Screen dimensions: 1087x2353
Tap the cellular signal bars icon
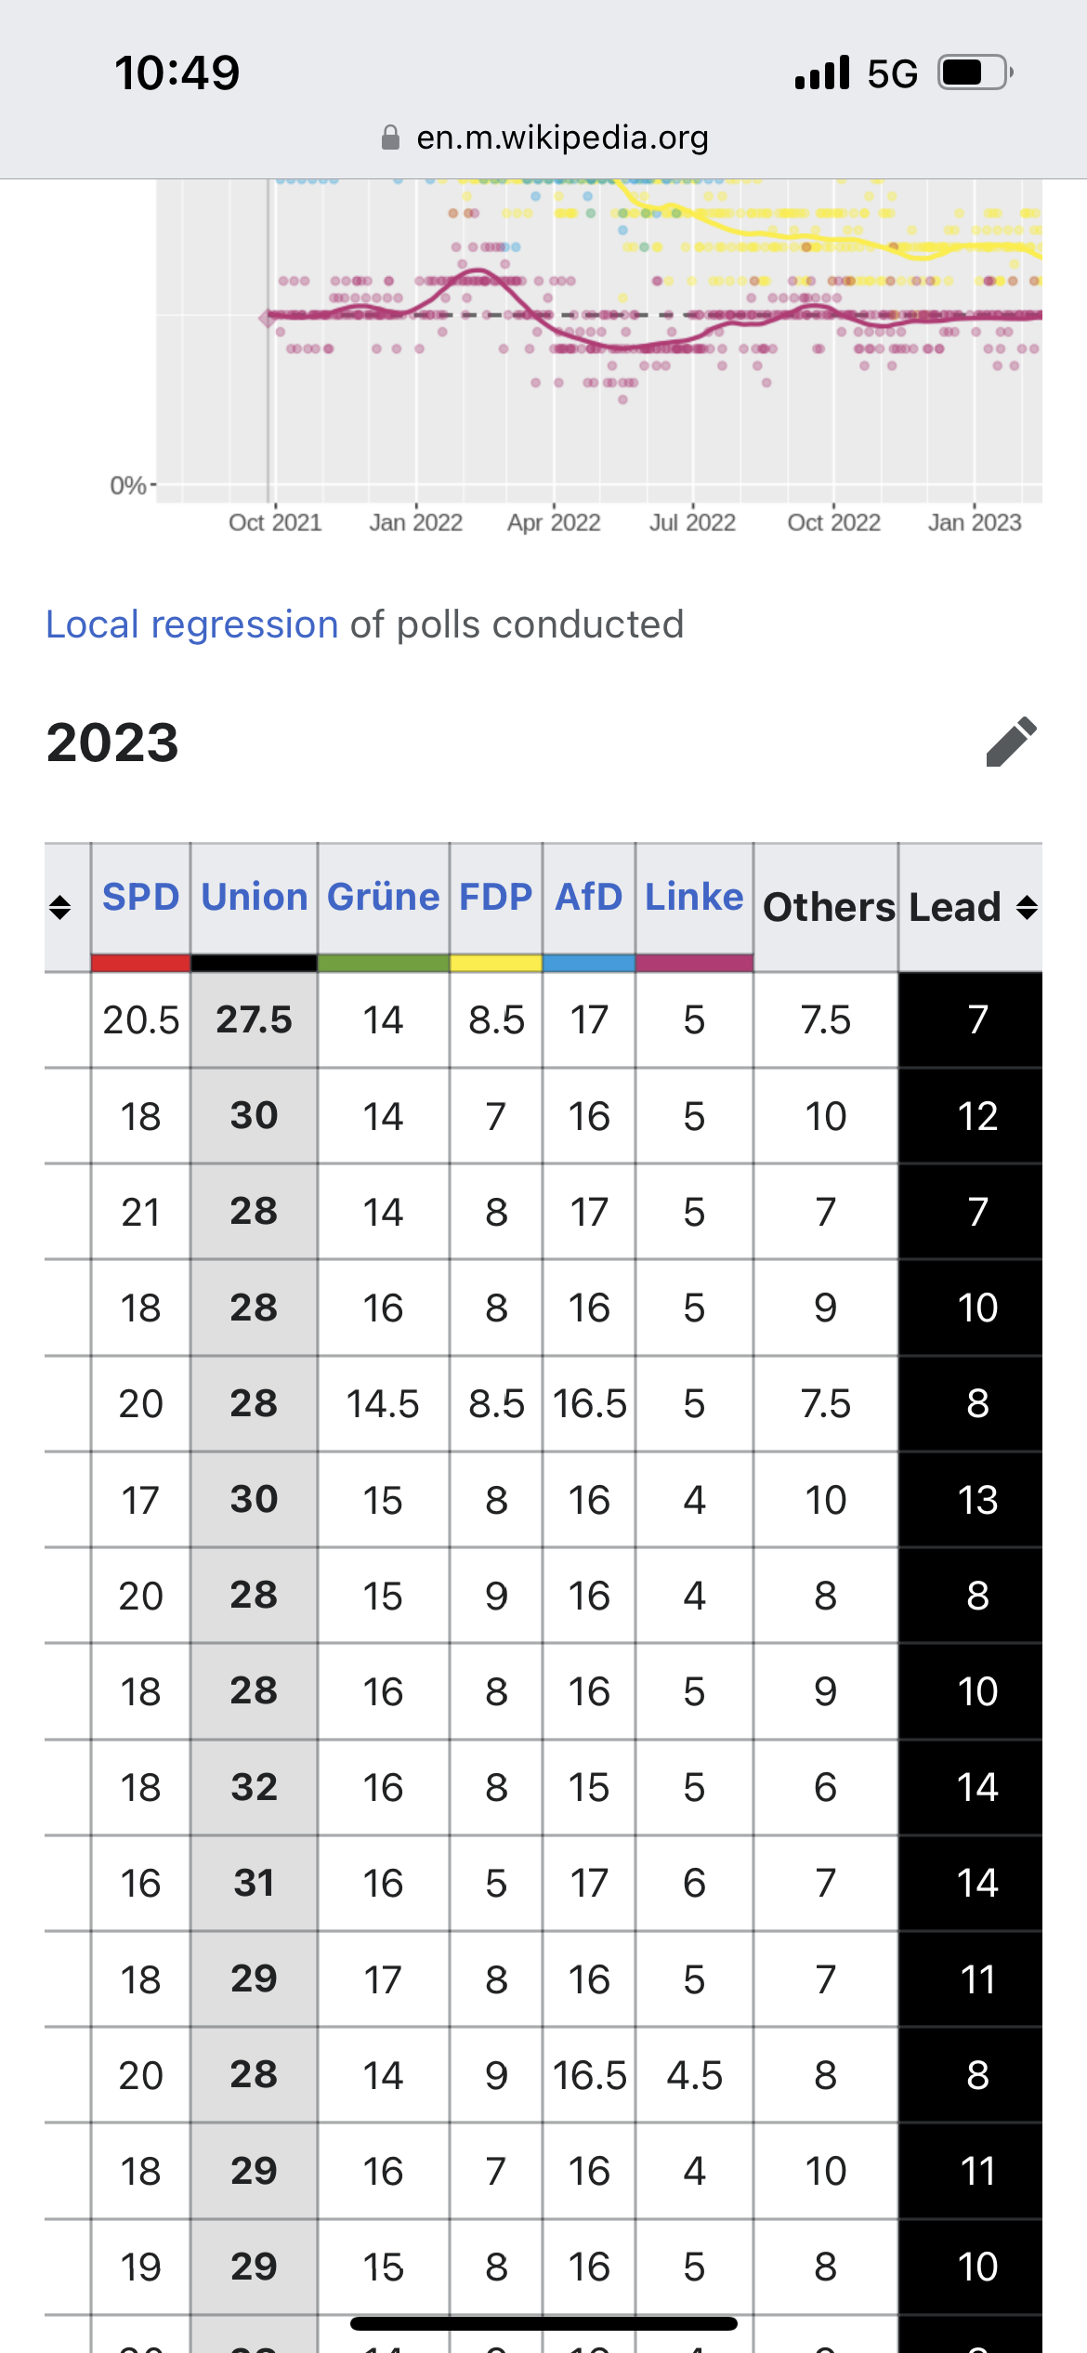822,72
